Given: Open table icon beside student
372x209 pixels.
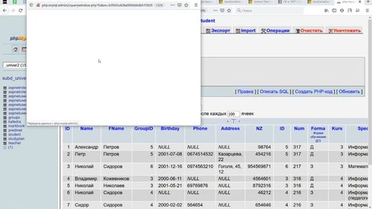Looking at the screenshot, I should [x=5, y=135].
